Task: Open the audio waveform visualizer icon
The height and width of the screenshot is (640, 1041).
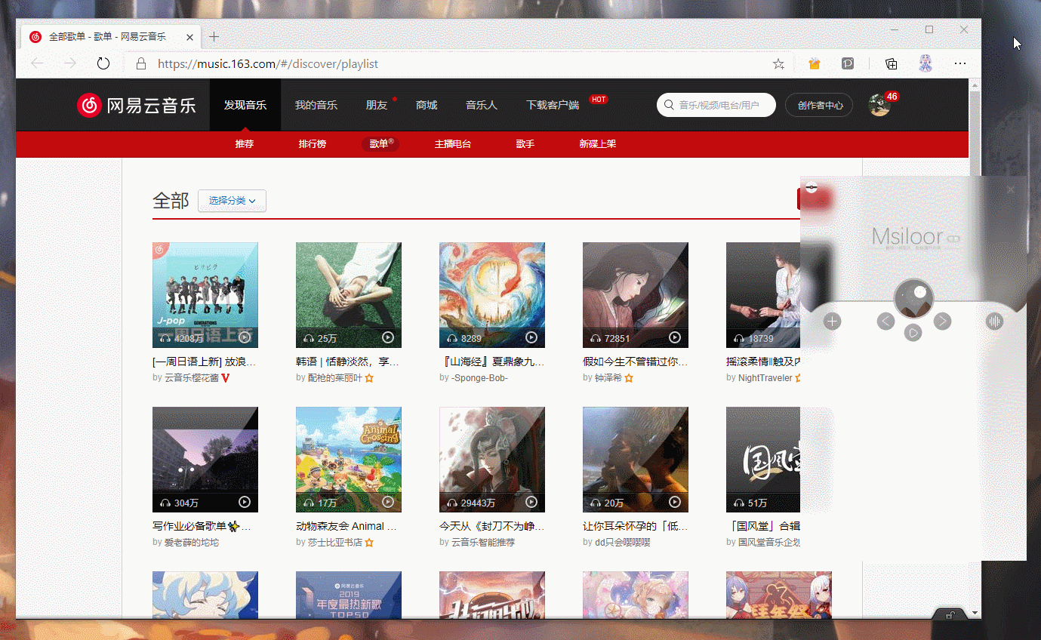Action: 994,322
